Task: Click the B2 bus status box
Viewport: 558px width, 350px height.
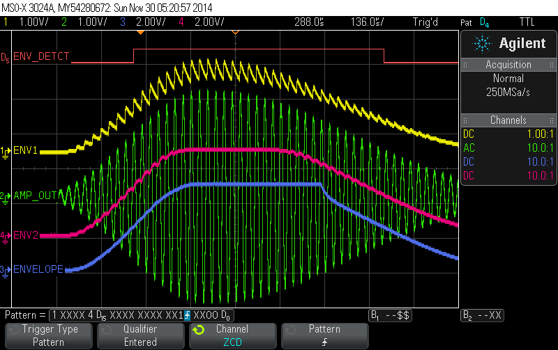Action: pyautogui.click(x=482, y=315)
